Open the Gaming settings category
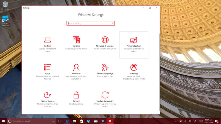221x124 pixels. (x=134, y=72)
